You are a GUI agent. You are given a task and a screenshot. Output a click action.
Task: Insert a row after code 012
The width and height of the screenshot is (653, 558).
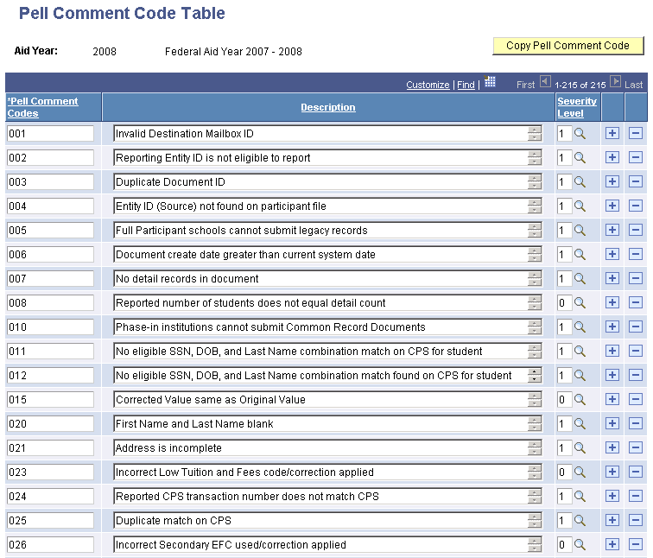[x=612, y=375]
